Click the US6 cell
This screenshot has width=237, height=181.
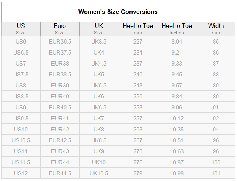(x=21, y=42)
